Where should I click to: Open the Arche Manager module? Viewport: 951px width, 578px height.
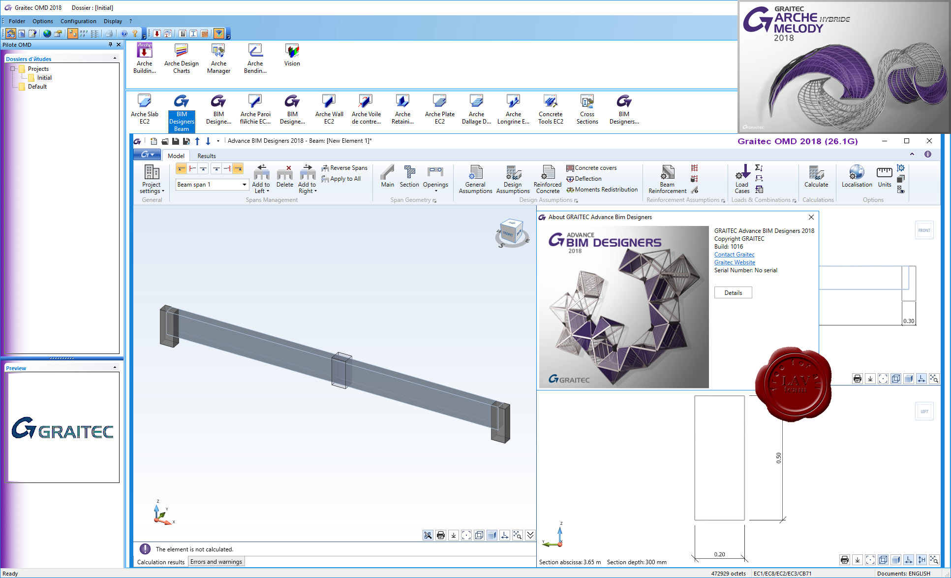tap(218, 58)
